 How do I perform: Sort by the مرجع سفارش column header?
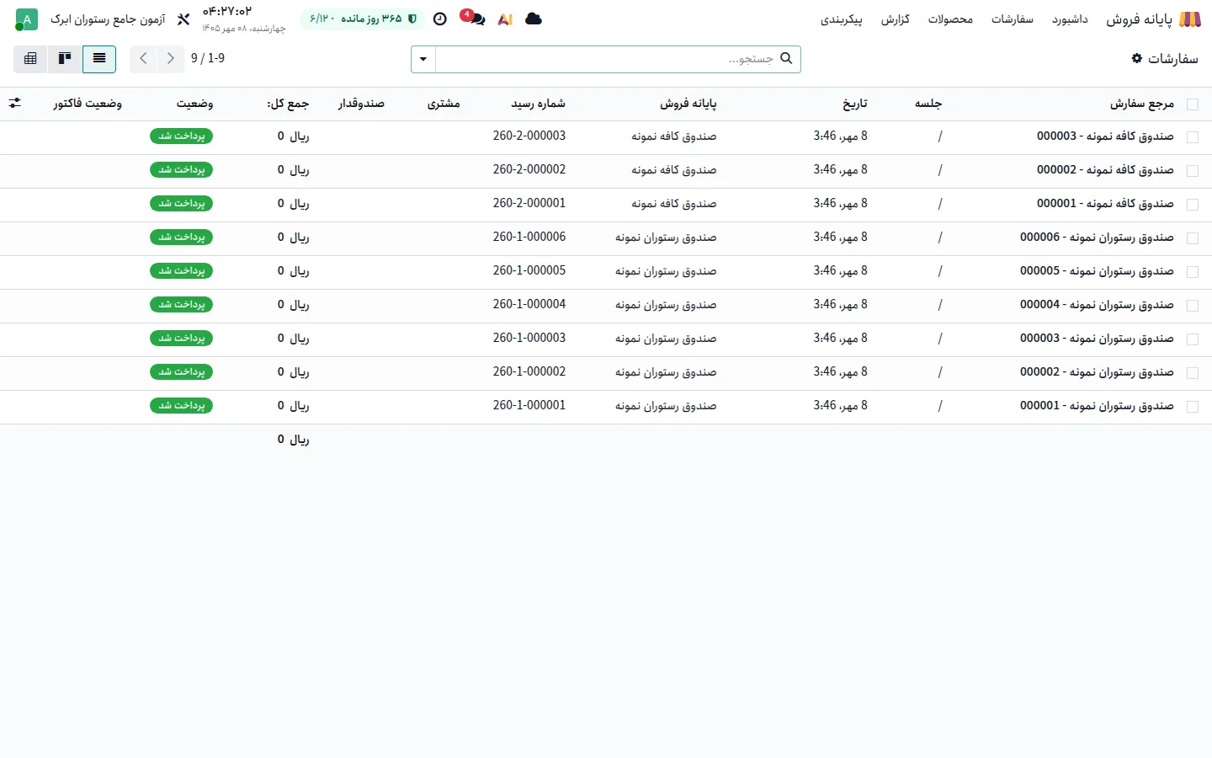pos(1142,104)
